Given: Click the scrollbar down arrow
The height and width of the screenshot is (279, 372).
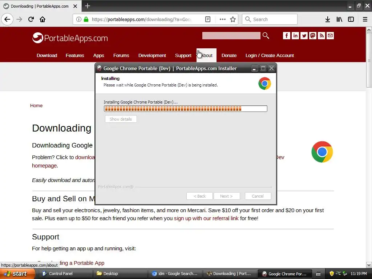Looking at the screenshot, I should [369, 265].
